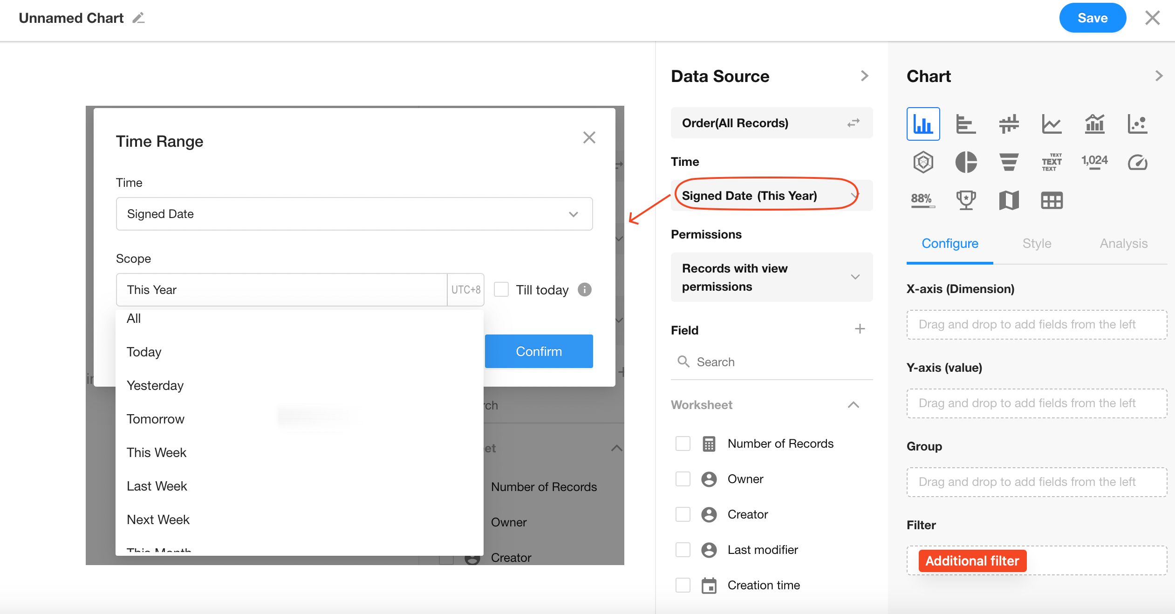Image resolution: width=1175 pixels, height=614 pixels.
Task: Check the Number of Records field
Action: [x=683, y=443]
